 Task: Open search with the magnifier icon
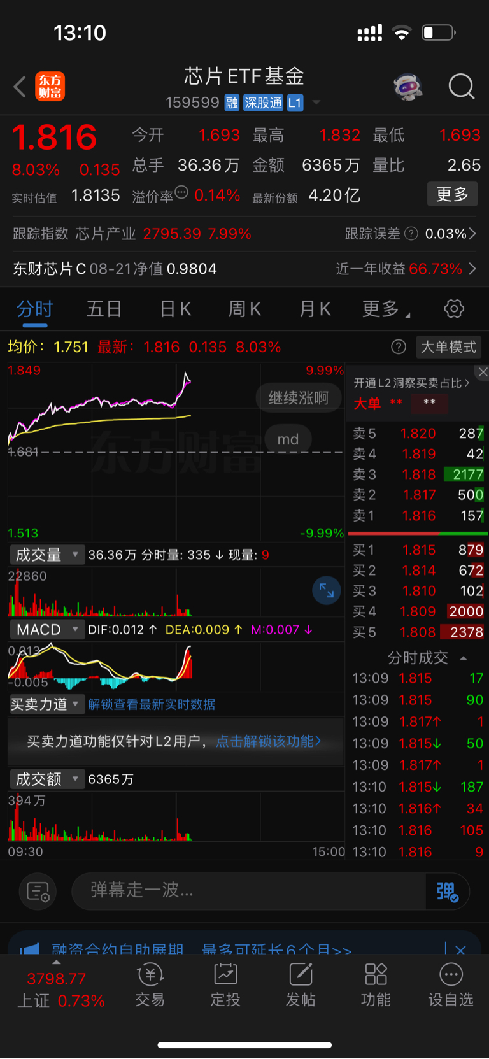point(461,87)
